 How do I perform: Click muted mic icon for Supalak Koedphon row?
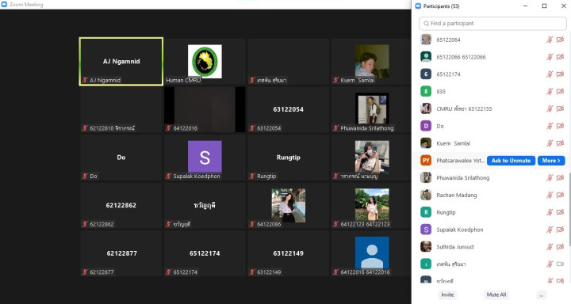(x=550, y=230)
